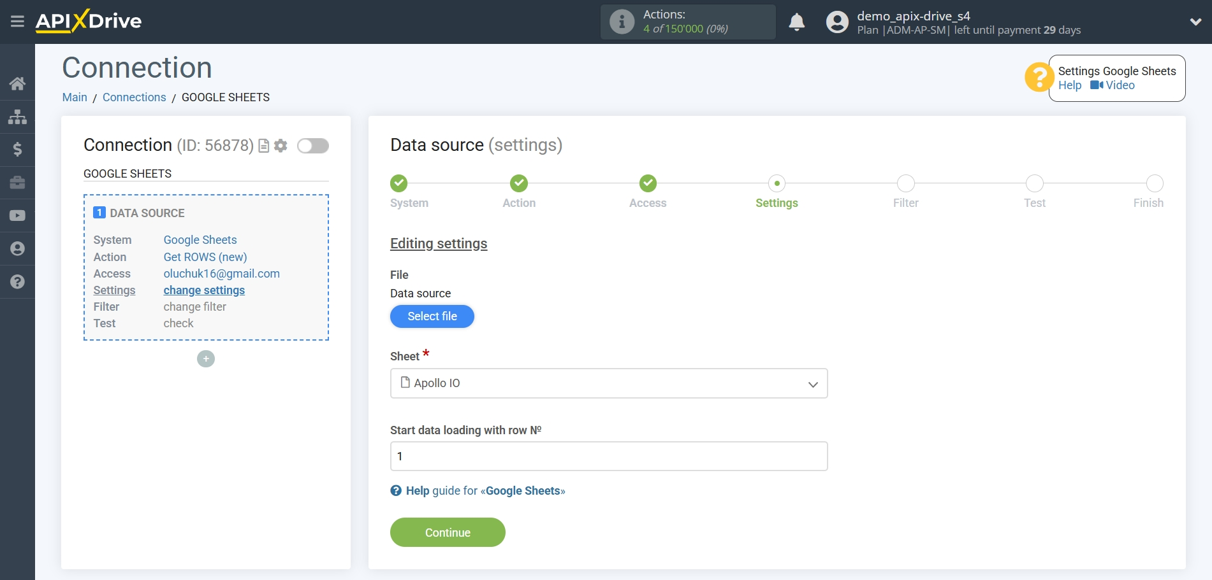The height and width of the screenshot is (580, 1212).
Task: Open the YouTube video icon in sidebar
Action: [17, 216]
